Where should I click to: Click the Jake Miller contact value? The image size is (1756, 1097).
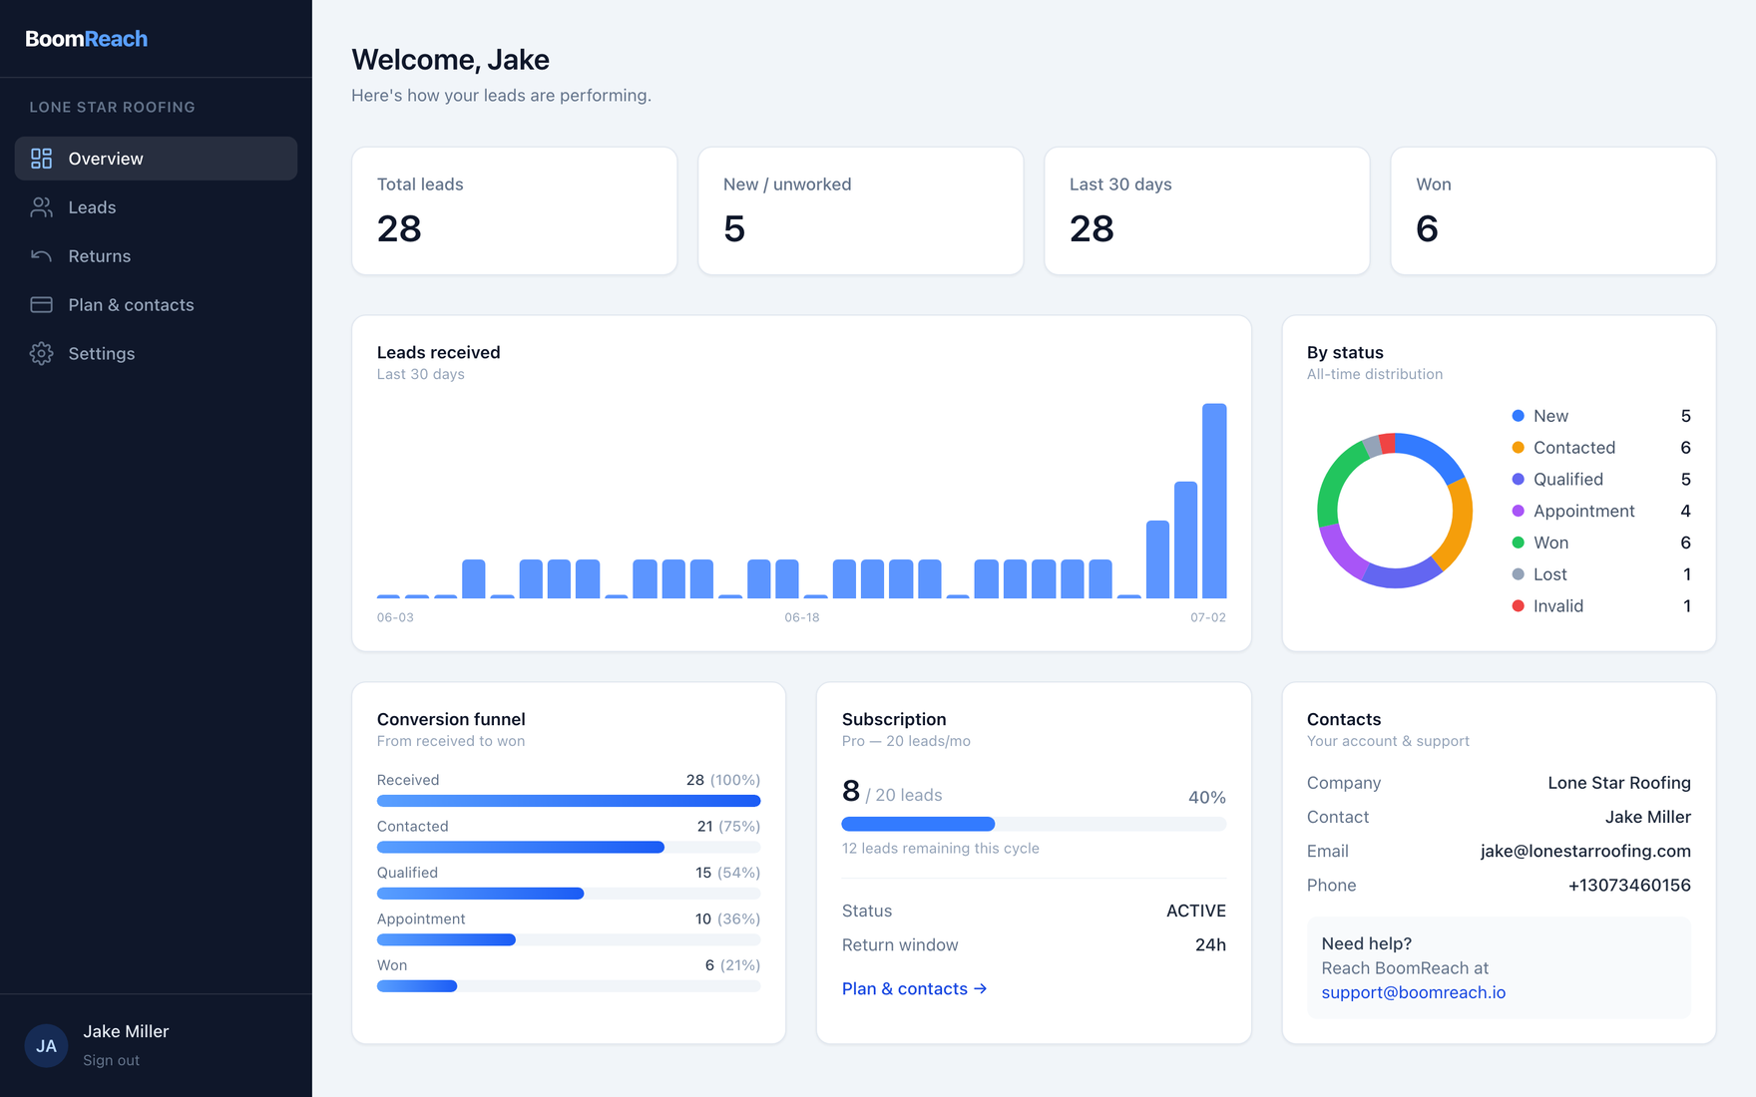[1648, 817]
